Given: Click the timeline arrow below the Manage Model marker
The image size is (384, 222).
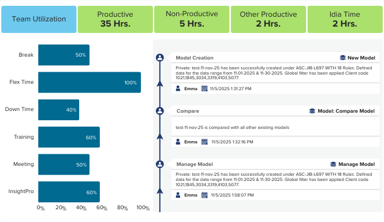Looking at the screenshot, I should (x=160, y=191).
